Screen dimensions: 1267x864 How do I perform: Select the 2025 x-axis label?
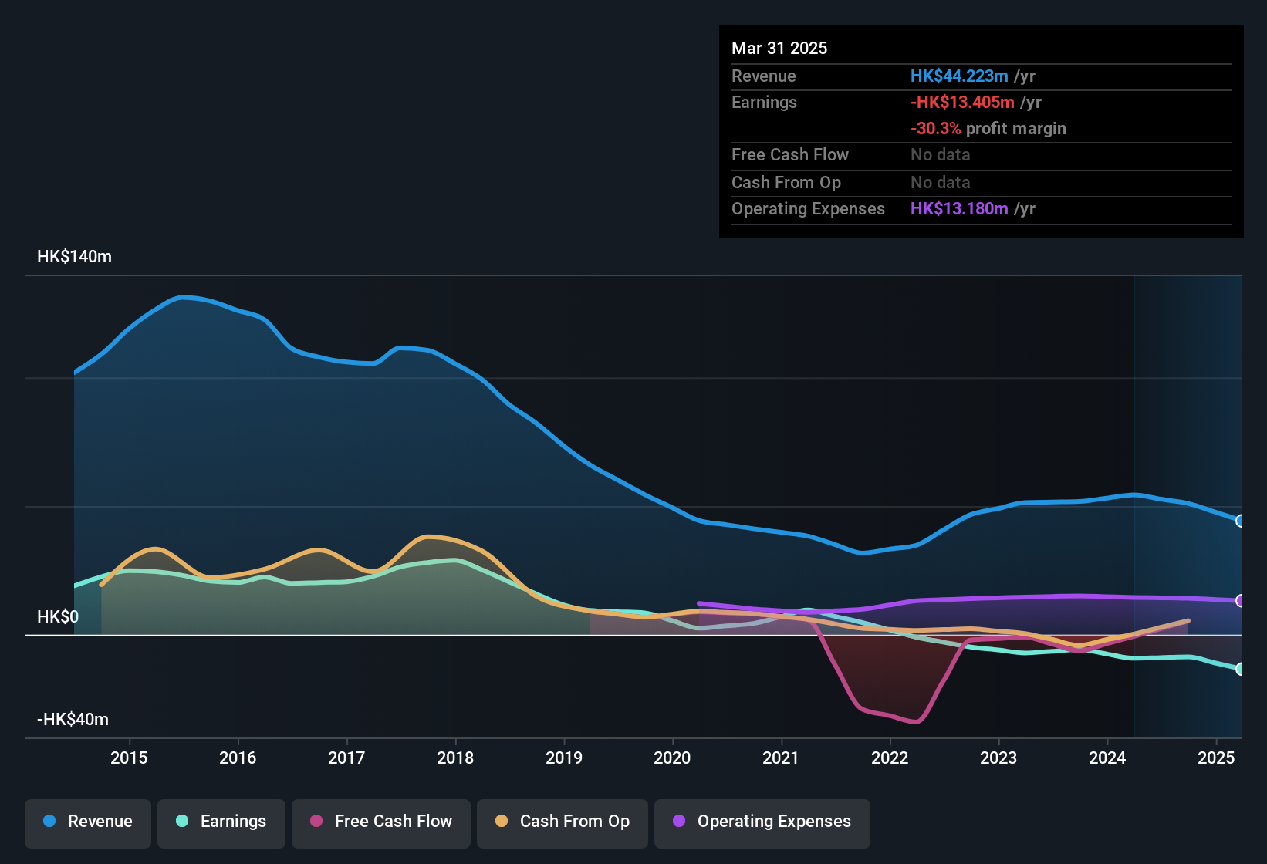coord(1216,758)
